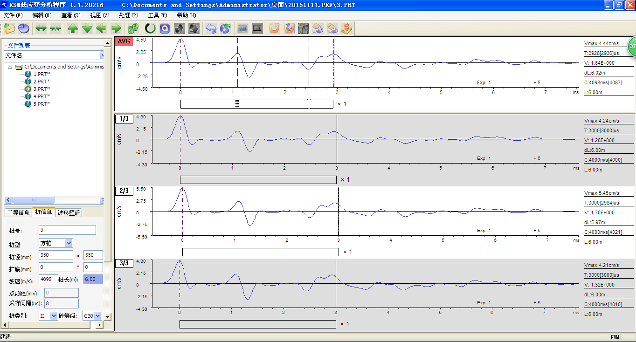Click the file list horizontal scrollbar thumb
The image size is (636, 342).
[x=34, y=200]
